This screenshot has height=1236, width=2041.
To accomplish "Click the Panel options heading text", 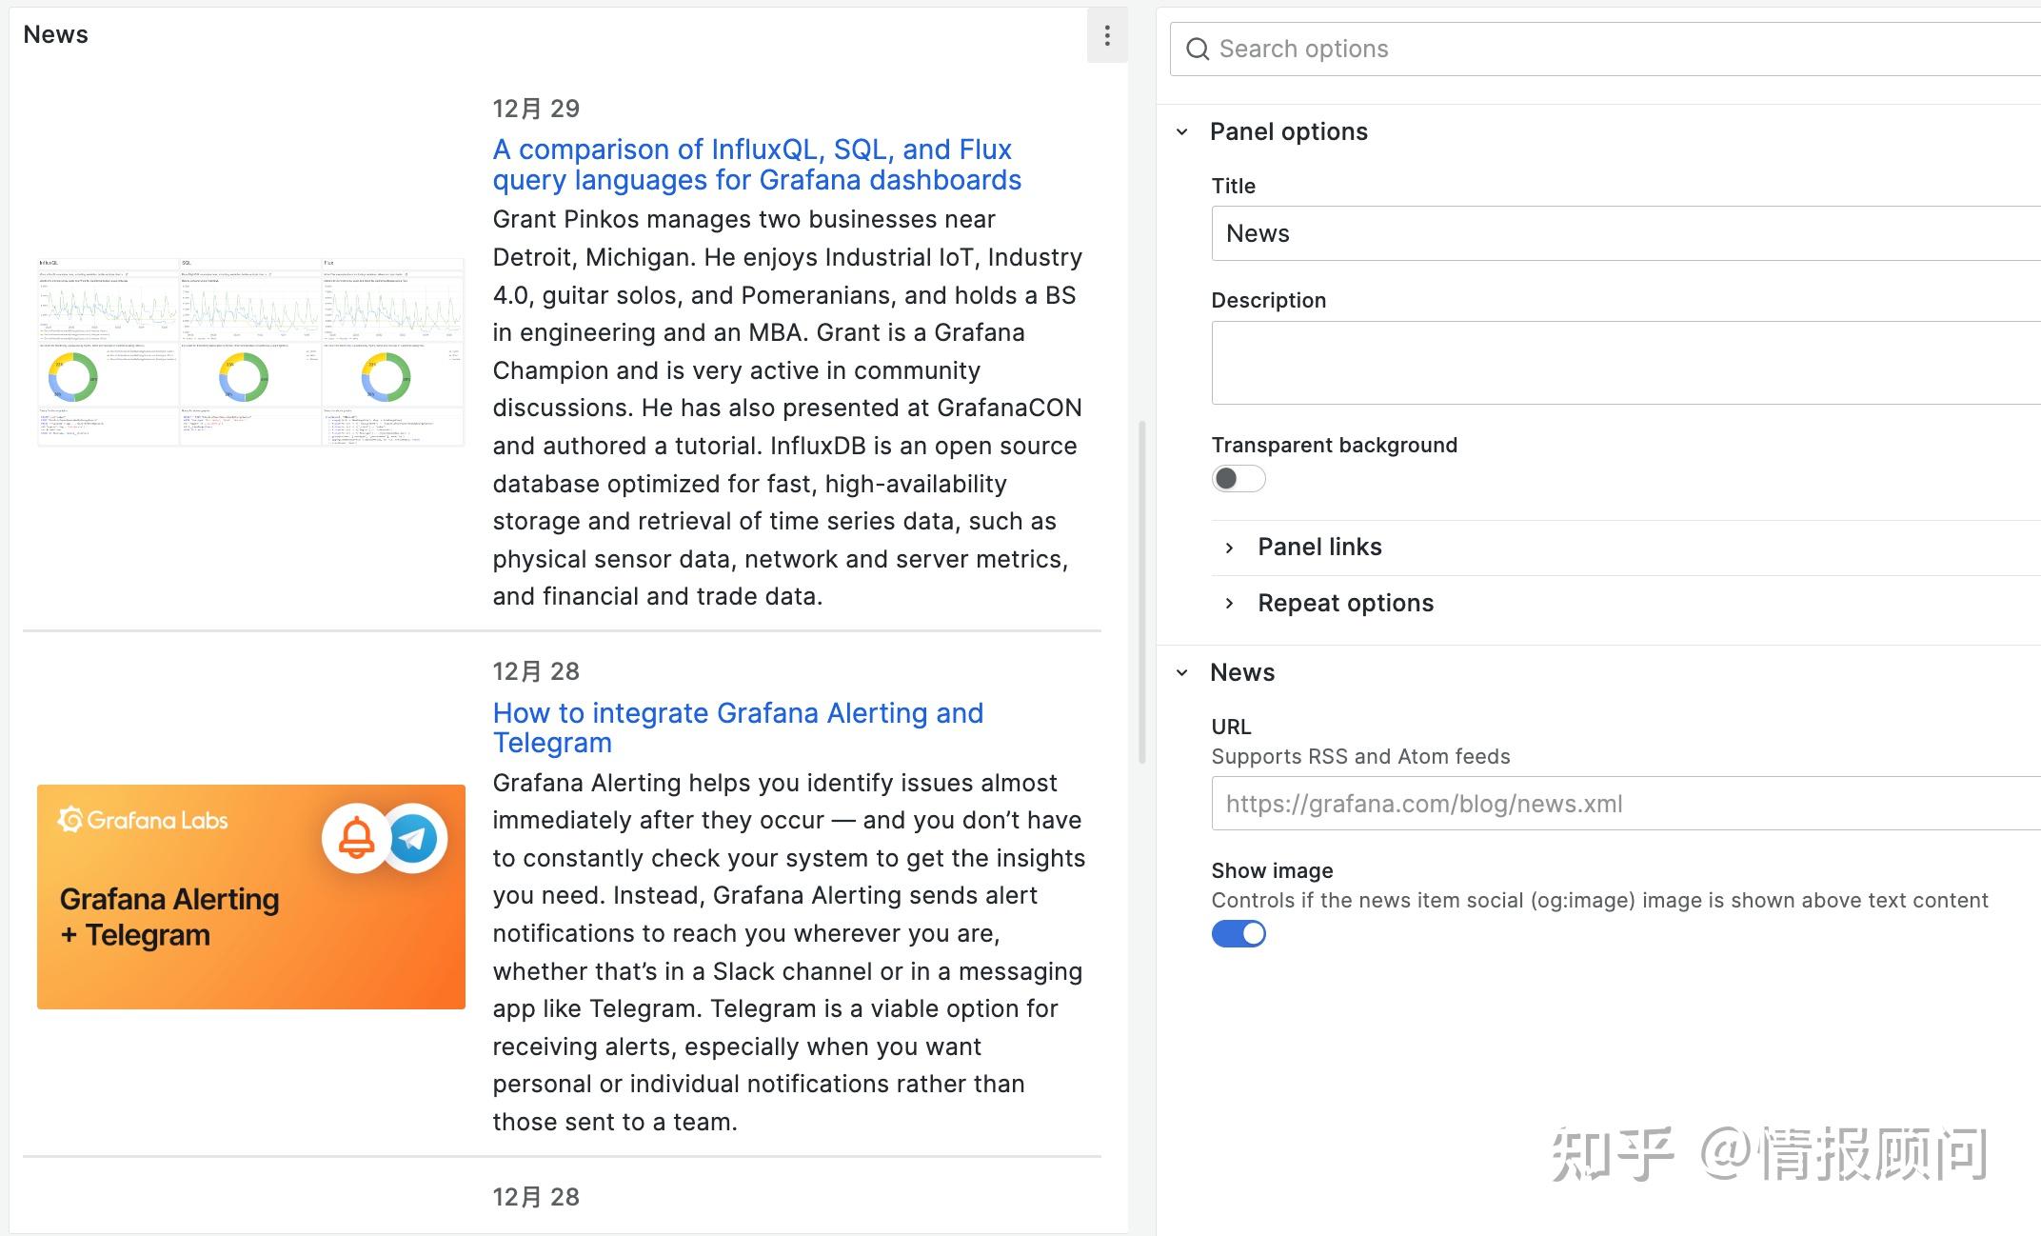I will (1288, 132).
